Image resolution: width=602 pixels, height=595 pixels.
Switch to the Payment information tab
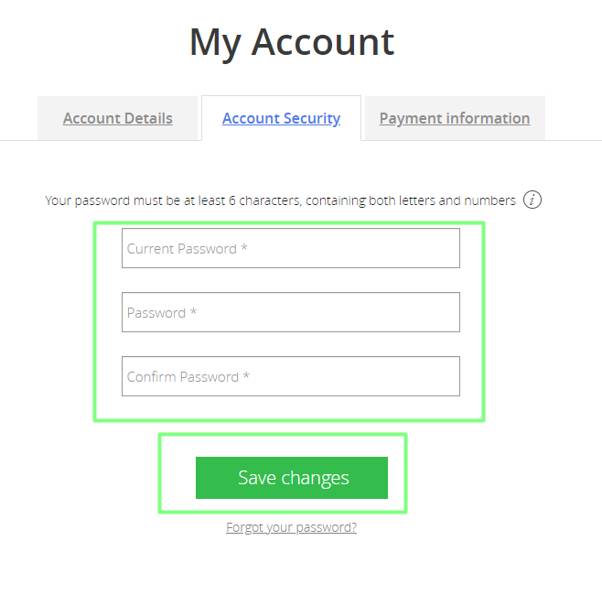coord(455,118)
